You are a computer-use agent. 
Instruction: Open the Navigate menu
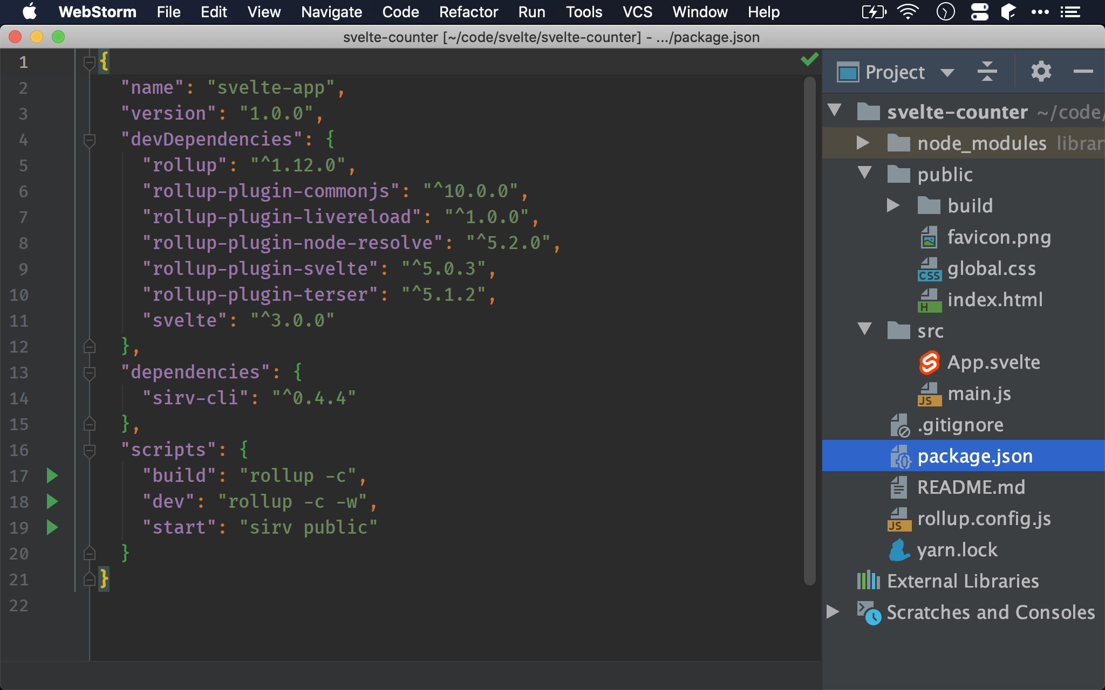pyautogui.click(x=331, y=12)
